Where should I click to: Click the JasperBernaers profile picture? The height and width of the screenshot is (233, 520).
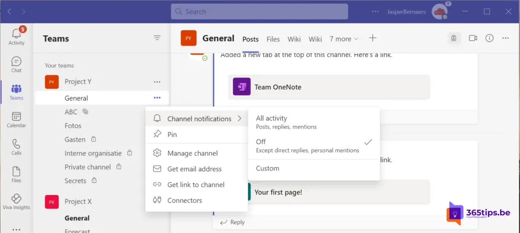click(x=440, y=12)
